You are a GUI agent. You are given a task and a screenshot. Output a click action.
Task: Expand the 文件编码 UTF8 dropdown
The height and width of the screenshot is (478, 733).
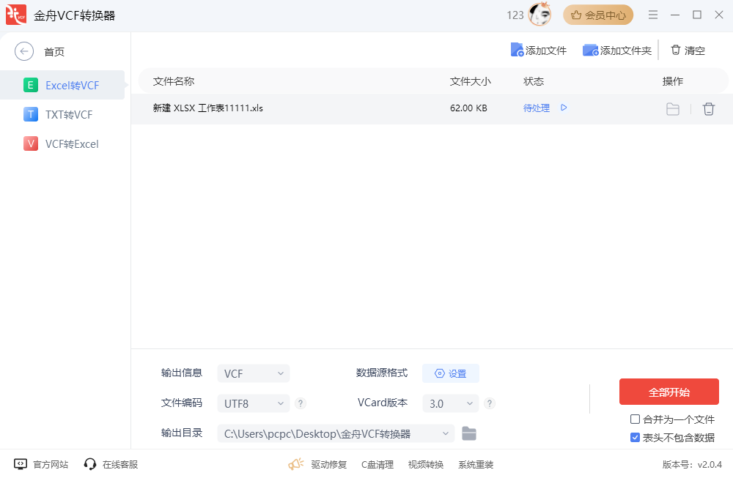coord(254,403)
